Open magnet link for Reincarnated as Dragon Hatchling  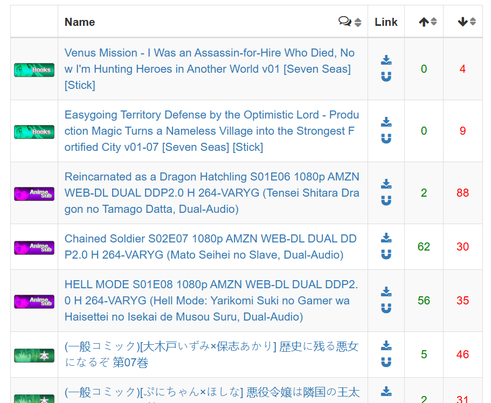[x=386, y=201]
